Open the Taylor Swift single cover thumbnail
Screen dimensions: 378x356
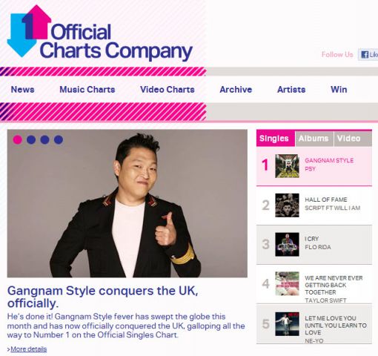(x=287, y=283)
